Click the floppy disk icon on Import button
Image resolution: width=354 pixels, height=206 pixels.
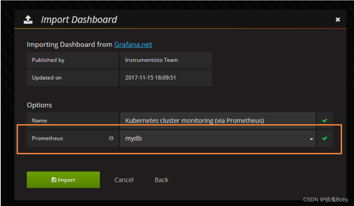click(54, 179)
